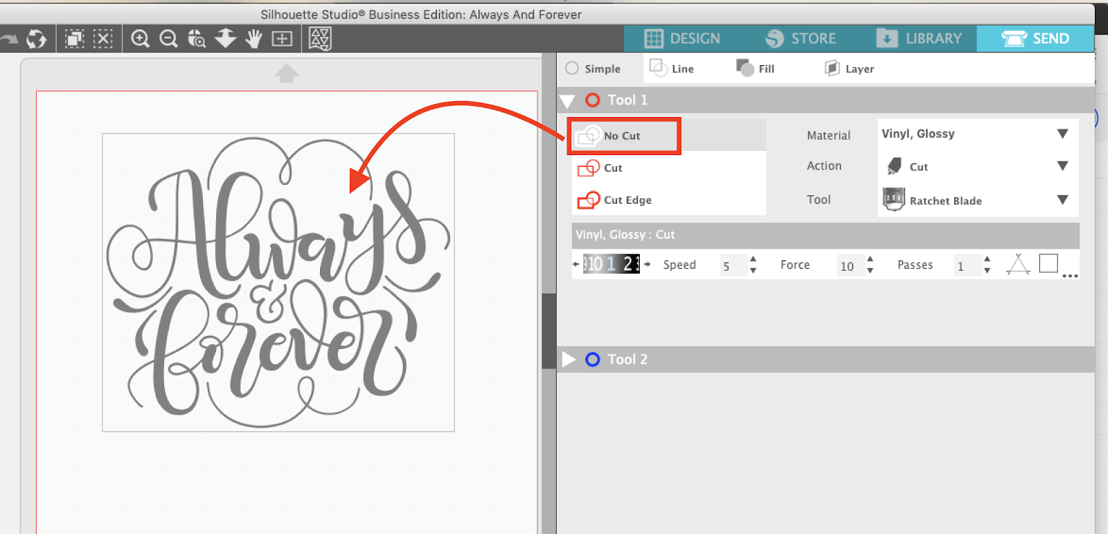Click the Zoom Out magnifier icon
This screenshot has width=1108, height=534.
(168, 39)
